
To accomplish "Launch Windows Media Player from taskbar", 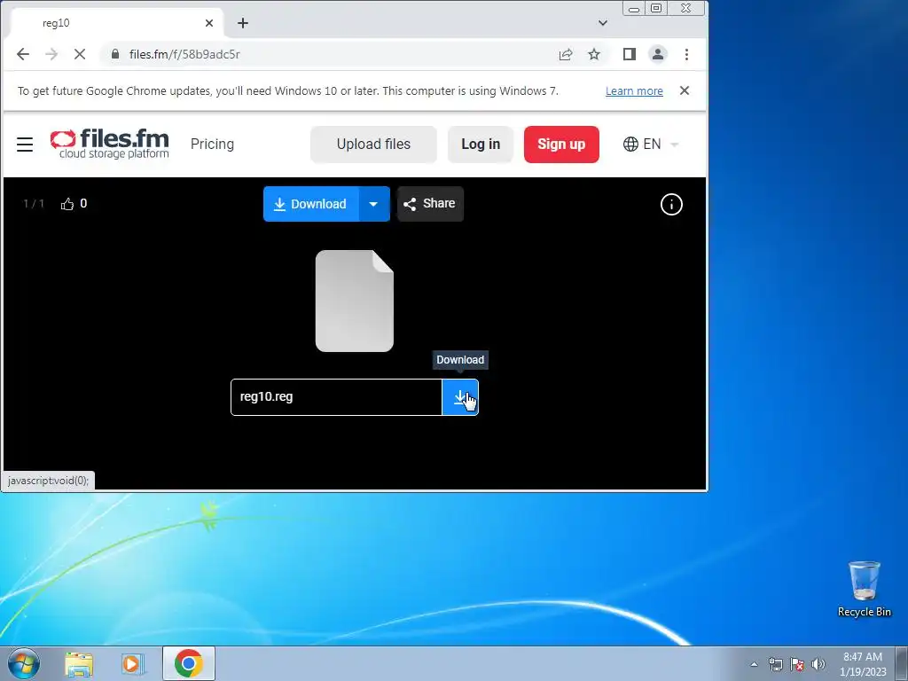I will pos(133,663).
